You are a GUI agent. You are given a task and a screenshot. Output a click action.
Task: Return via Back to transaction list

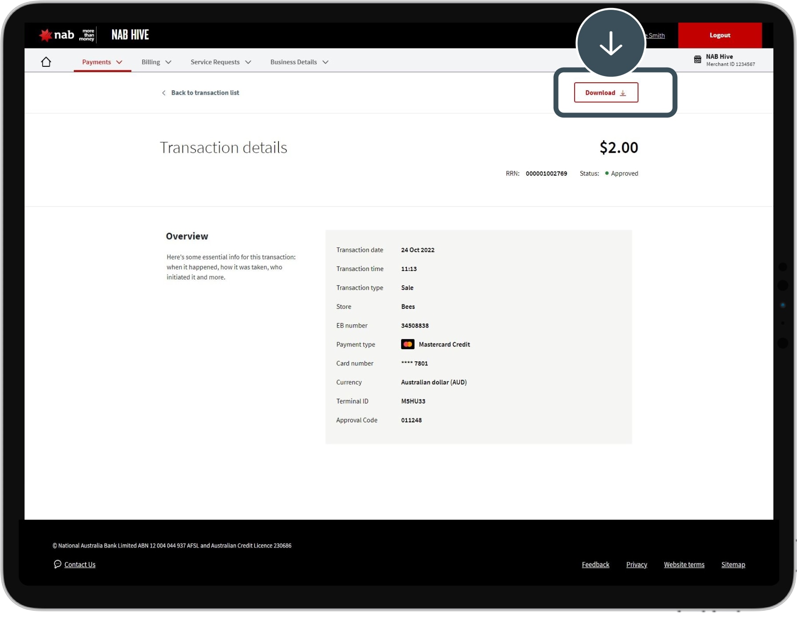coord(205,93)
